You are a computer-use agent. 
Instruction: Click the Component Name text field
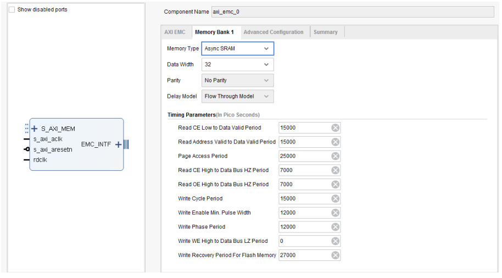tap(352, 12)
